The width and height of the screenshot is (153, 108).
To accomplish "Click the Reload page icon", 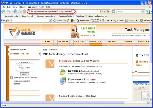I will pyautogui.click(x=15, y=11).
